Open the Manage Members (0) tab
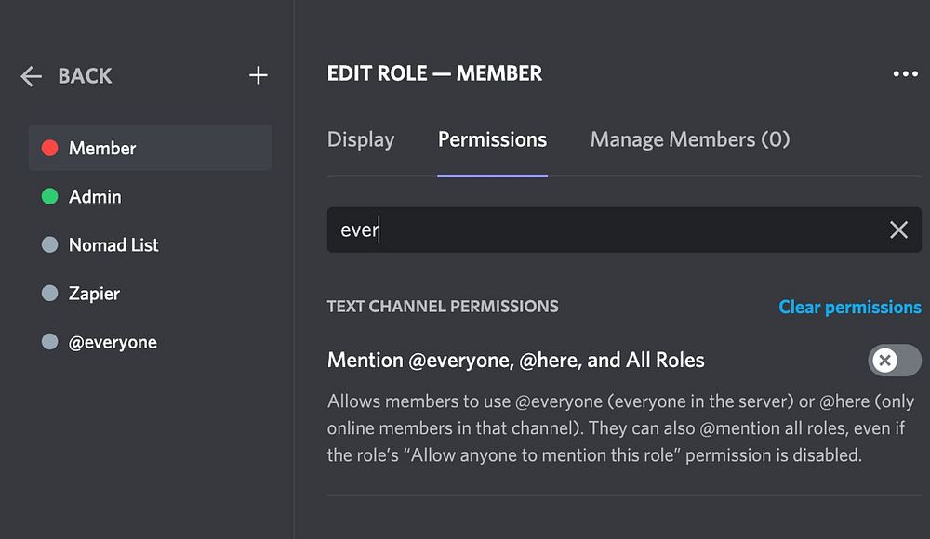This screenshot has width=930, height=539. [x=690, y=139]
